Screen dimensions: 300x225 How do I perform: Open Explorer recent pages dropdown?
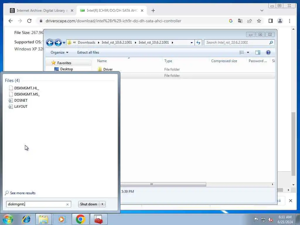[x=64, y=43]
